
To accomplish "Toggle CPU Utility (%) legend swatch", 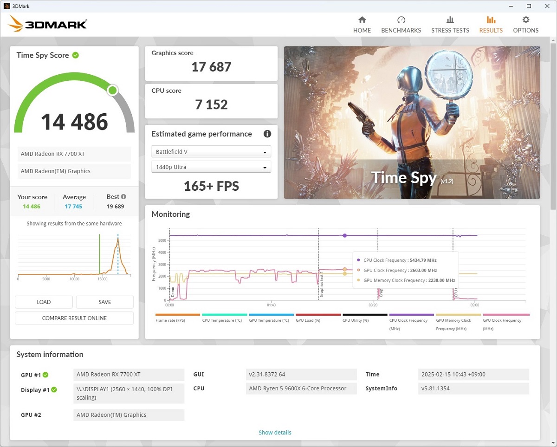I will tap(365, 315).
